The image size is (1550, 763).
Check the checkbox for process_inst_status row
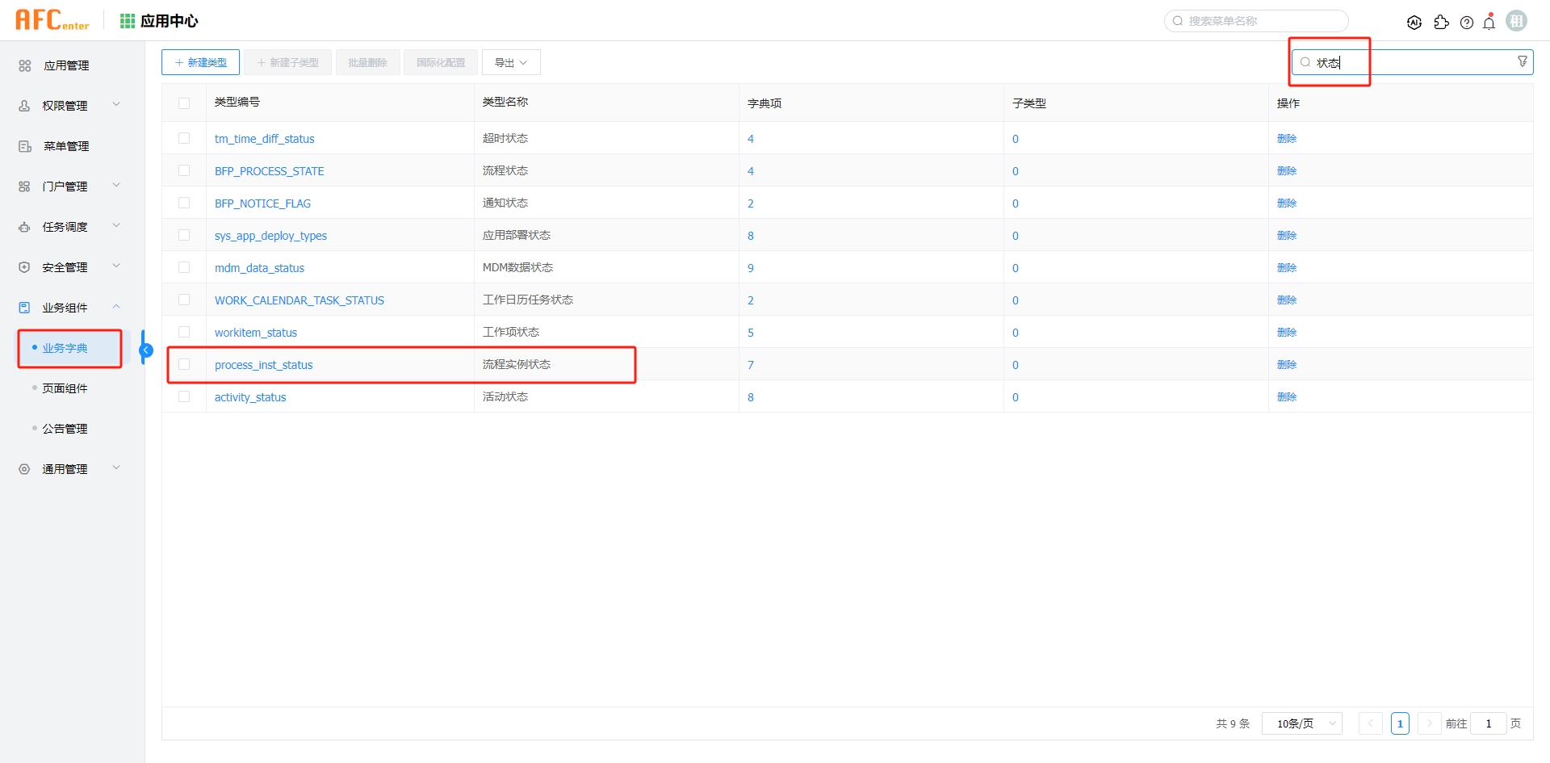pyautogui.click(x=185, y=364)
